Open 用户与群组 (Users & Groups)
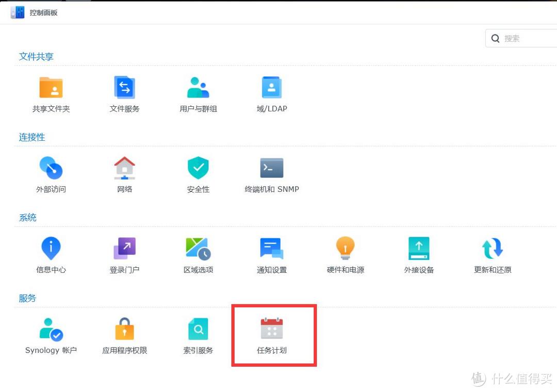The height and width of the screenshot is (392, 557). coord(198,93)
